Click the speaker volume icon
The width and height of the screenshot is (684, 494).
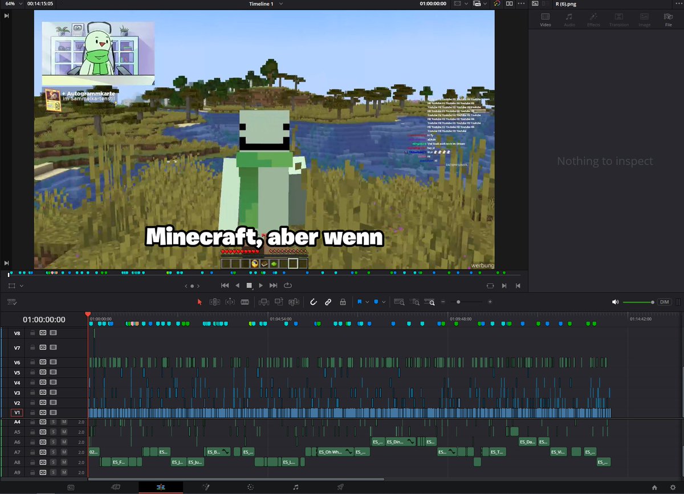615,302
